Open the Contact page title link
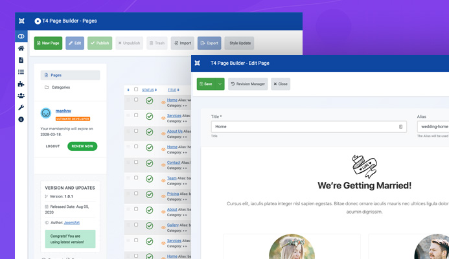Screen dimensions: 449x259 (174, 163)
